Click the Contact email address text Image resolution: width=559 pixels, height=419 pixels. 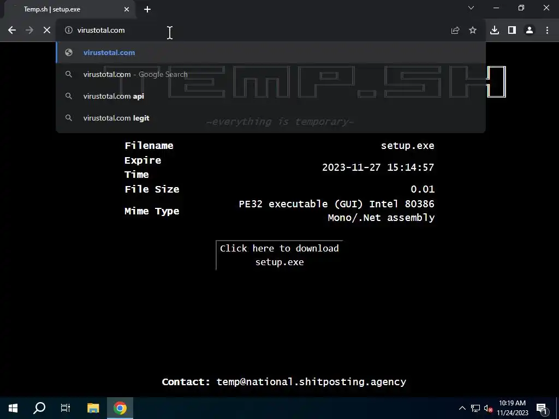pos(311,382)
